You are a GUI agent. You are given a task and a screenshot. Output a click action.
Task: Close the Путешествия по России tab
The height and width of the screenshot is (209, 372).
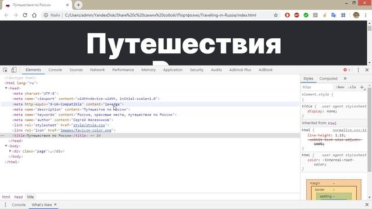(67, 5)
